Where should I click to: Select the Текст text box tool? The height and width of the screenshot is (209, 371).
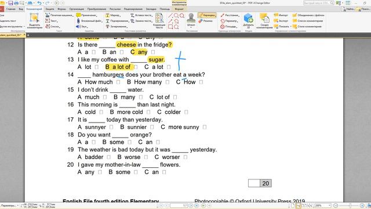(x=52, y=21)
